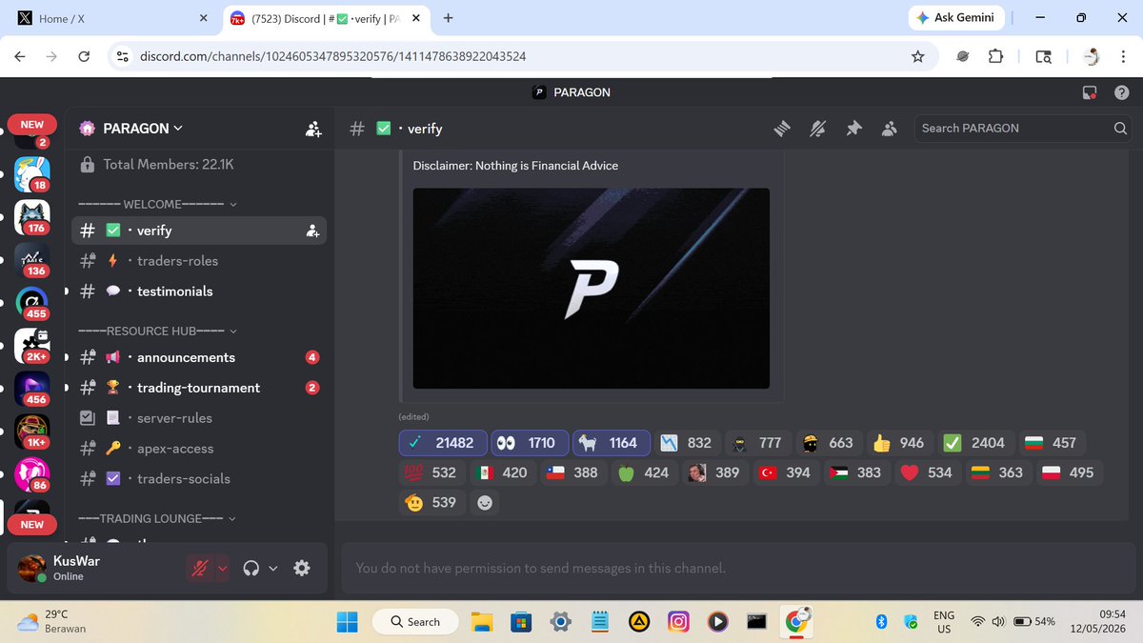Jump to NEW unreads at bottom
This screenshot has width=1143, height=643.
pyautogui.click(x=32, y=525)
